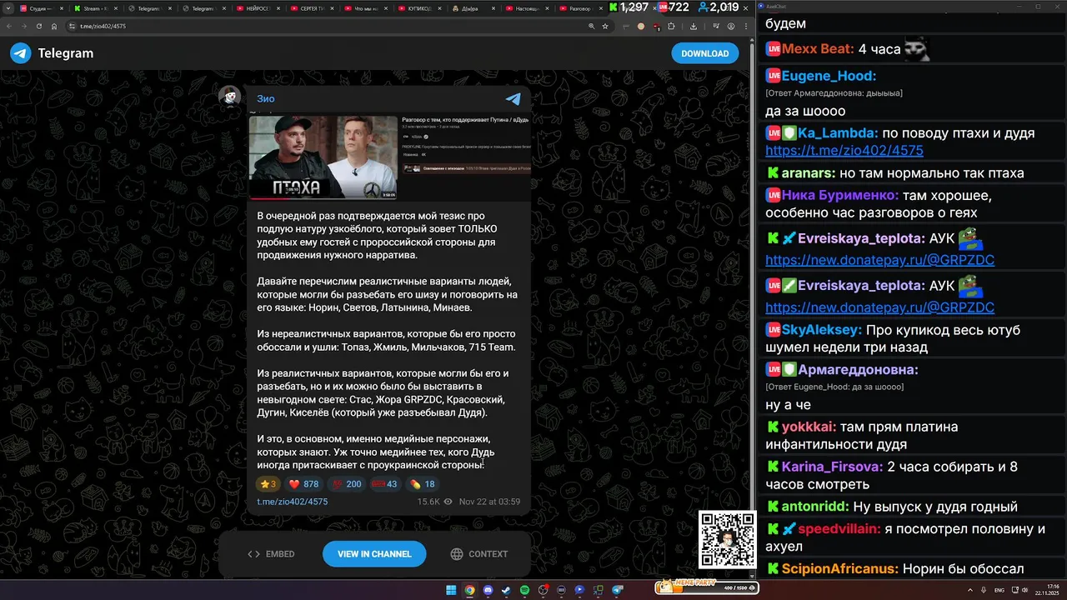Open the browser downloads icon

[694, 26]
